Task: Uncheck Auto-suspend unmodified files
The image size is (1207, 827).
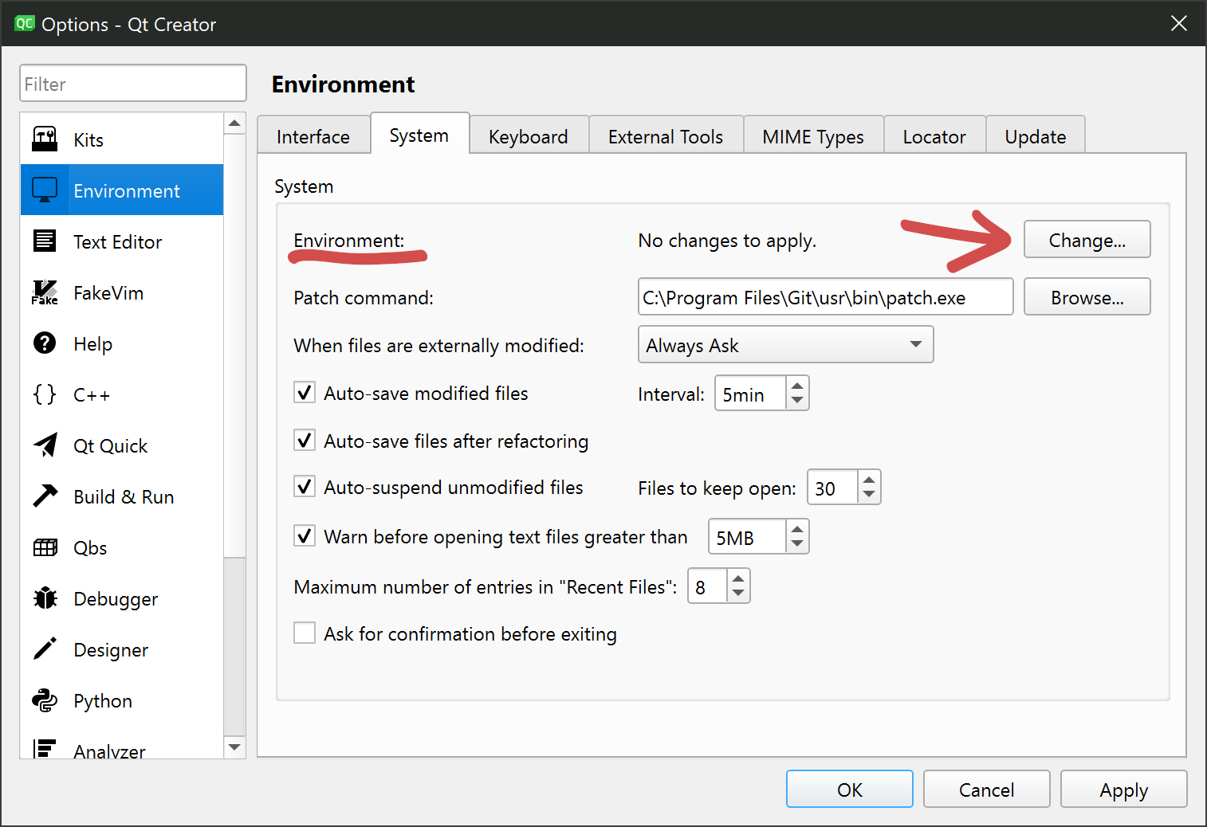Action: tap(305, 487)
